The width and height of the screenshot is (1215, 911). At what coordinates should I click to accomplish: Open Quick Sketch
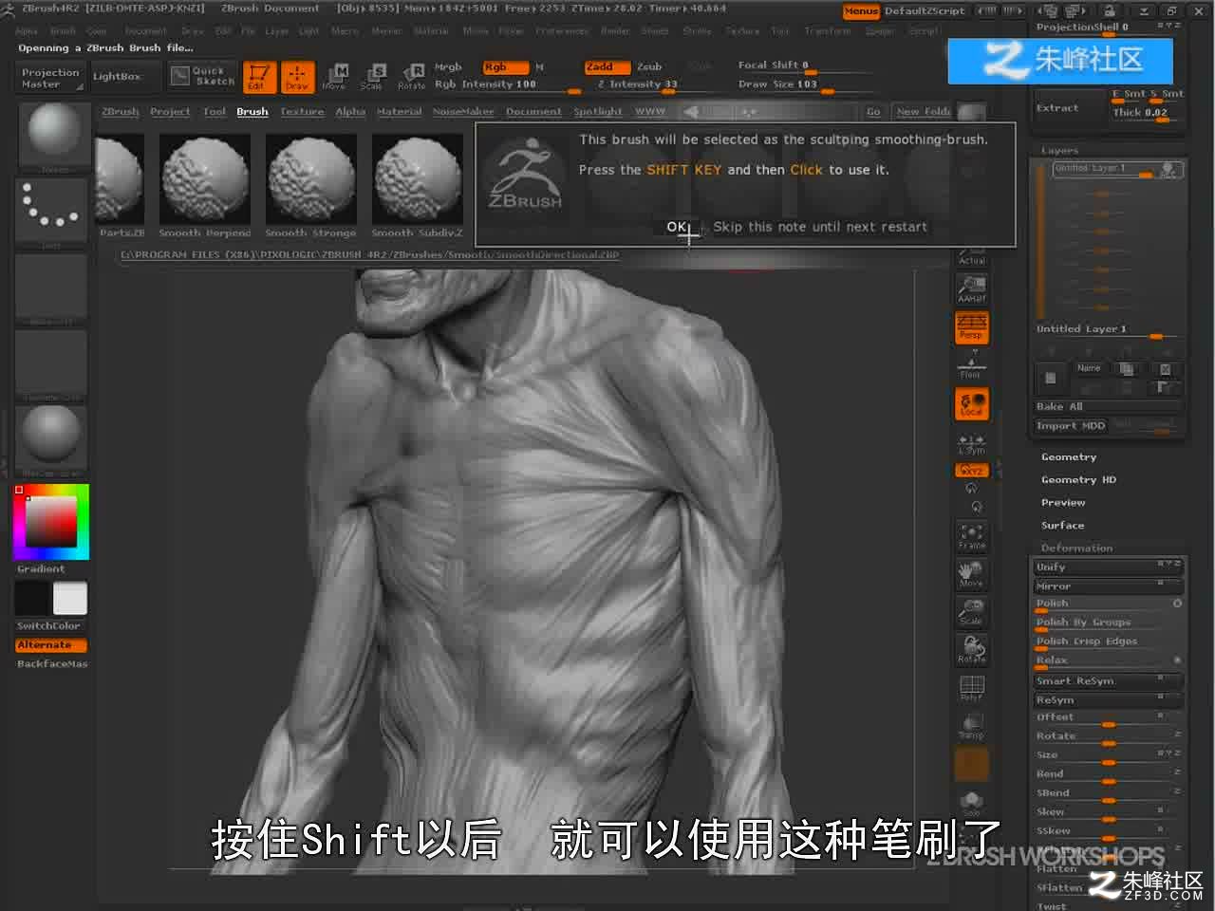(x=203, y=76)
